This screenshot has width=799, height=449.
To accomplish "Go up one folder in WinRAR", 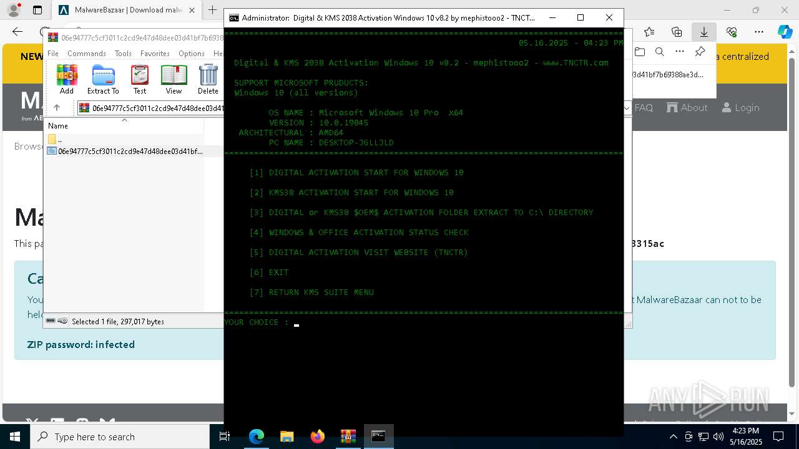I will pos(57,108).
